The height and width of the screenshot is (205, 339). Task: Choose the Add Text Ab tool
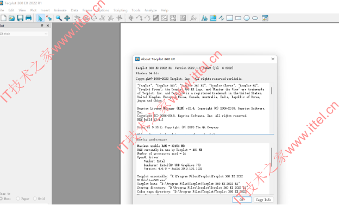(x=204, y=18)
